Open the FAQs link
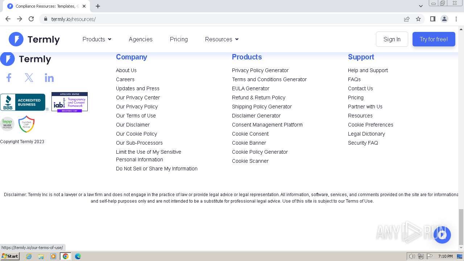This screenshot has width=464, height=261. [x=354, y=79]
